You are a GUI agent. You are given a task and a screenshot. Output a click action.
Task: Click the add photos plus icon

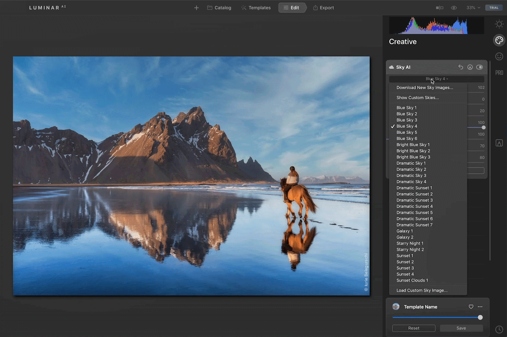tap(196, 7)
